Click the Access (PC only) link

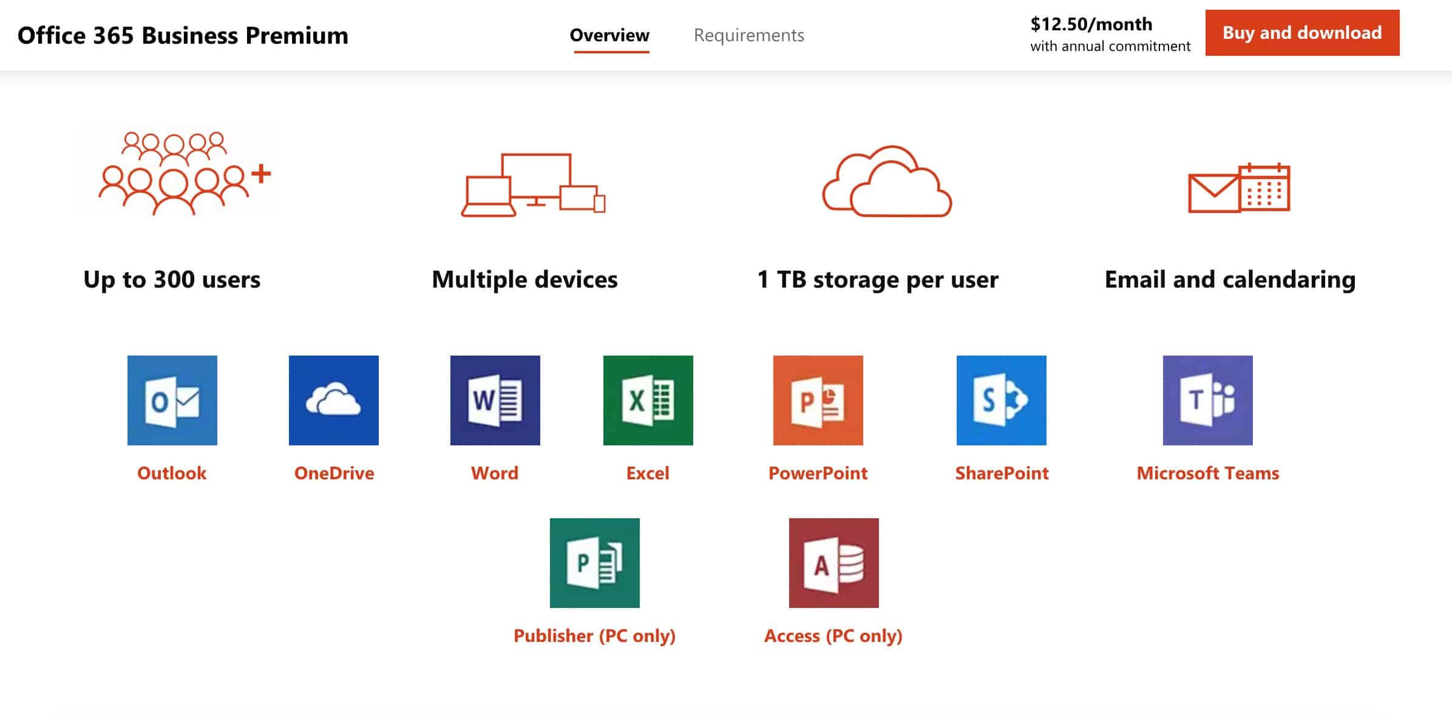coord(833,636)
